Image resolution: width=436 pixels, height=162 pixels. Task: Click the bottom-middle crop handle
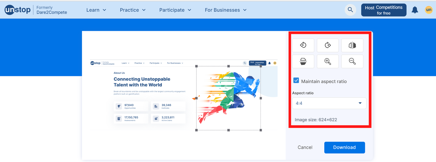coord(229,130)
